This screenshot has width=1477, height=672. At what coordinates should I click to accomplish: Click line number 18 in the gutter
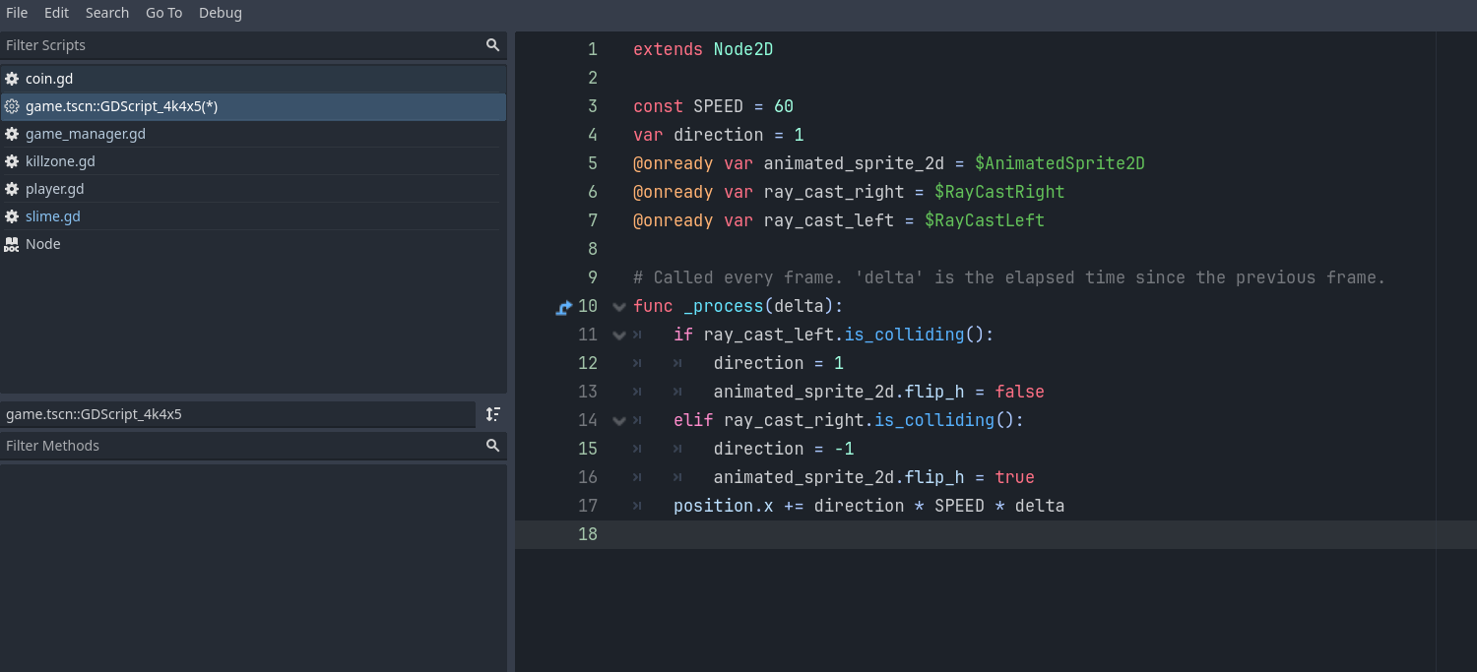tap(588, 534)
